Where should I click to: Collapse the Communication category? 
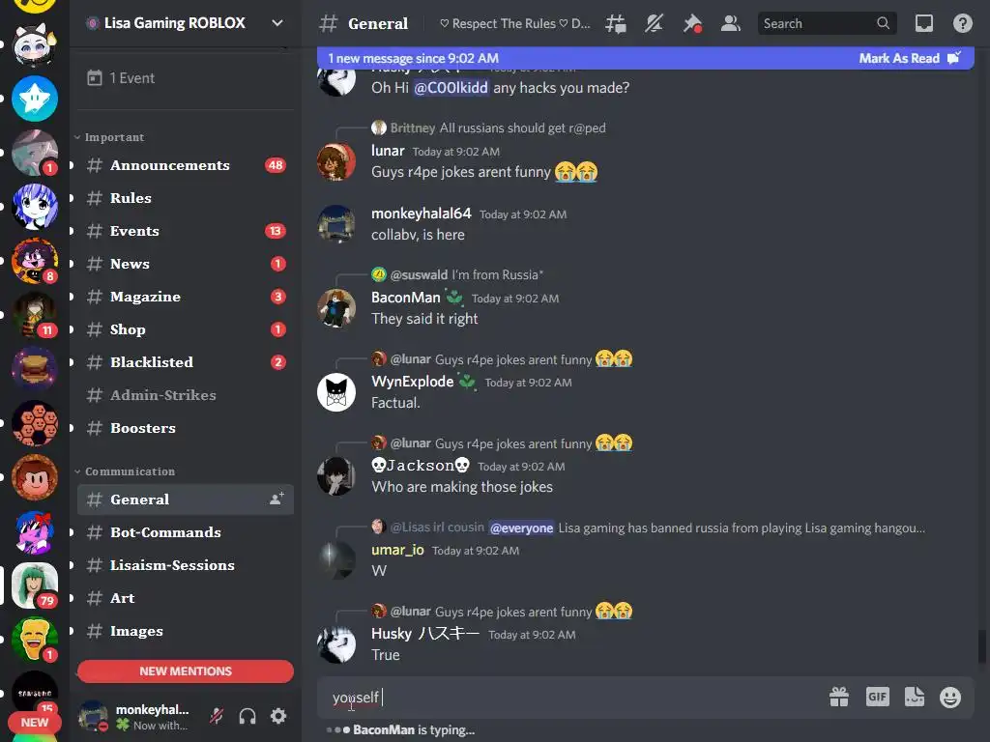click(125, 471)
